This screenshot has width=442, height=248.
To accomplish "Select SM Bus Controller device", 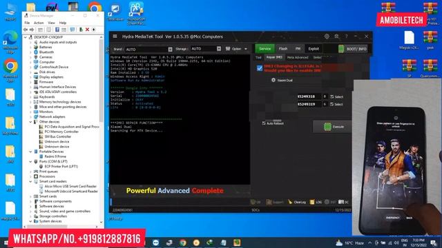I will [58, 136].
